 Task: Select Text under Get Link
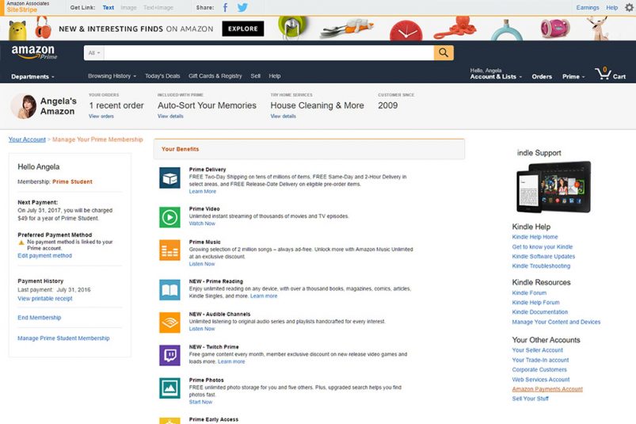(109, 7)
